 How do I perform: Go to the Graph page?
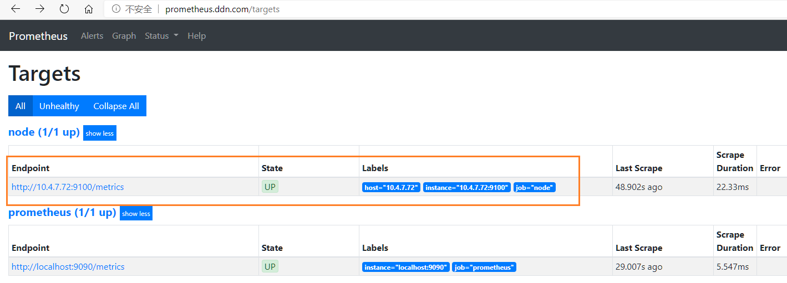[x=124, y=36]
